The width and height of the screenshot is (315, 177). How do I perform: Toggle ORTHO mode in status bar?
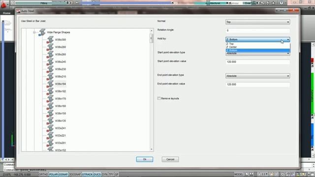pos(43,175)
